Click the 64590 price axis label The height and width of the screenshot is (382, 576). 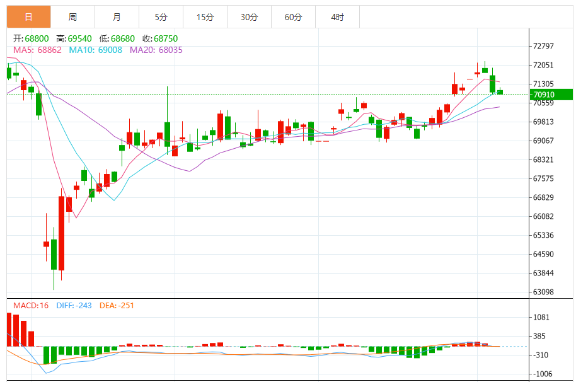(x=543, y=254)
